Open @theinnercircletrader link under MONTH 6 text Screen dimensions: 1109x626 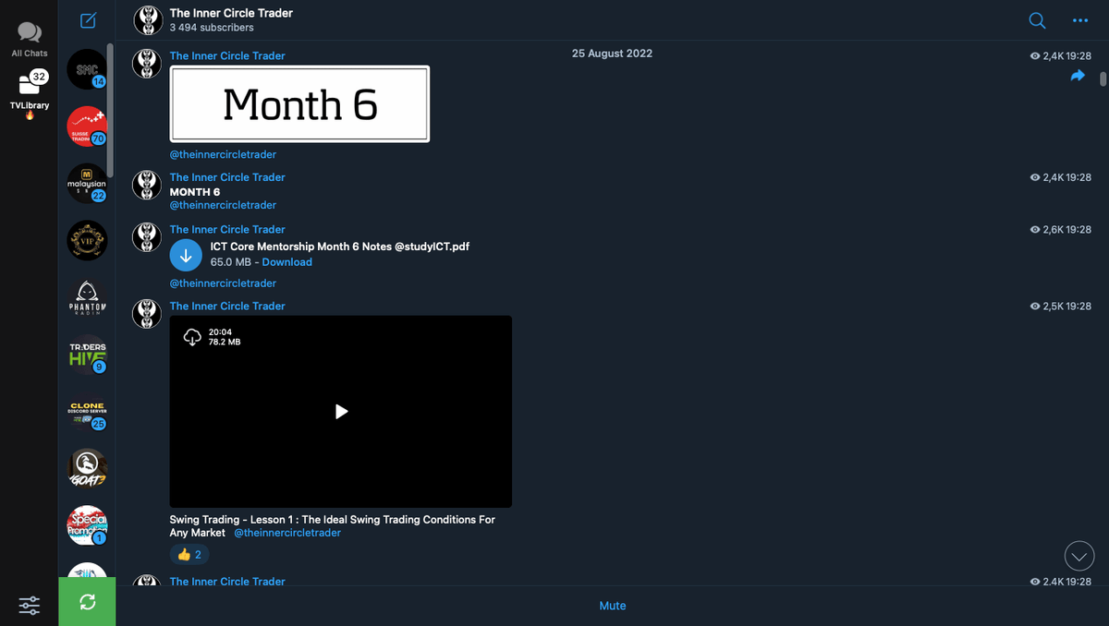(223, 205)
